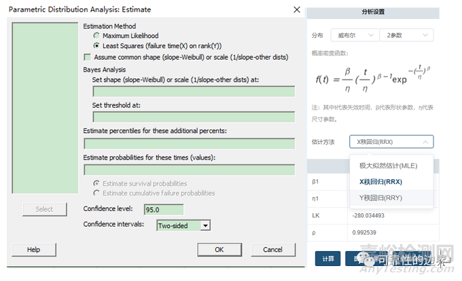Click the Help button
This screenshot has height=281, width=462.
33,250
